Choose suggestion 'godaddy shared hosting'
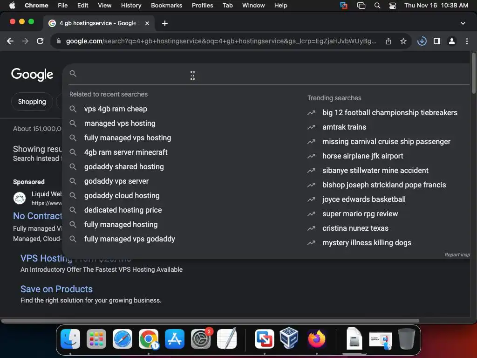Screen dimensions: 477x358 (124, 167)
